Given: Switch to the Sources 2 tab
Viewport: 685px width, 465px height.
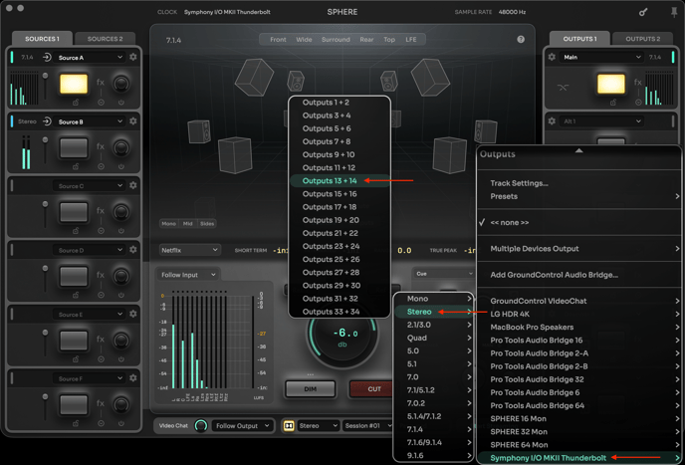Looking at the screenshot, I should pos(105,39).
